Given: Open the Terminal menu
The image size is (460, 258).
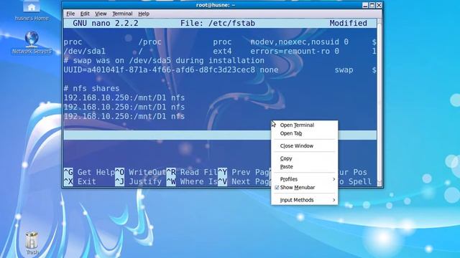Looking at the screenshot, I should click(122, 14).
